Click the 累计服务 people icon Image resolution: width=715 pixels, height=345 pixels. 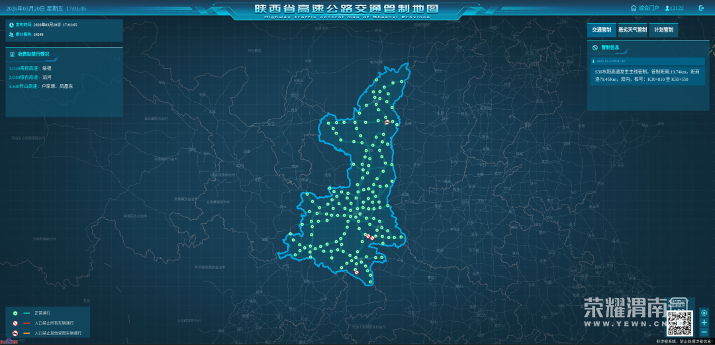click(x=12, y=34)
